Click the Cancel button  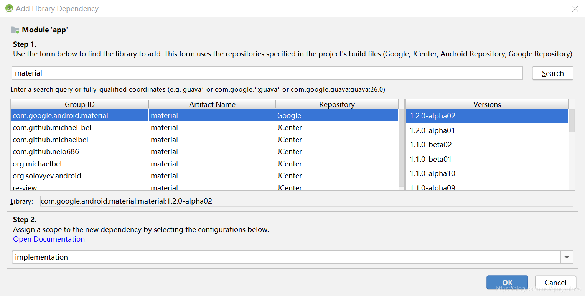[x=555, y=283]
